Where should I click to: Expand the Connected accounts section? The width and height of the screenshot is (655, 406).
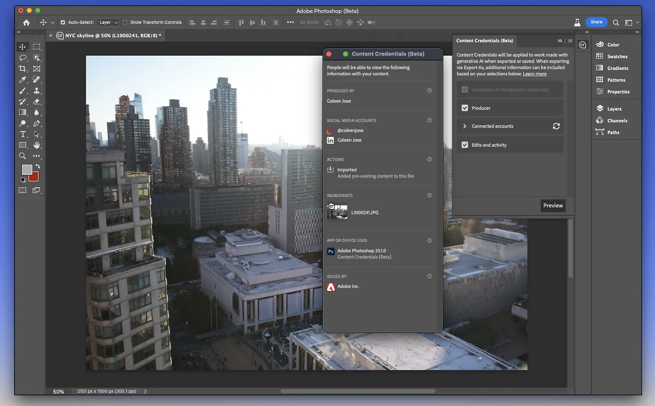pos(465,126)
